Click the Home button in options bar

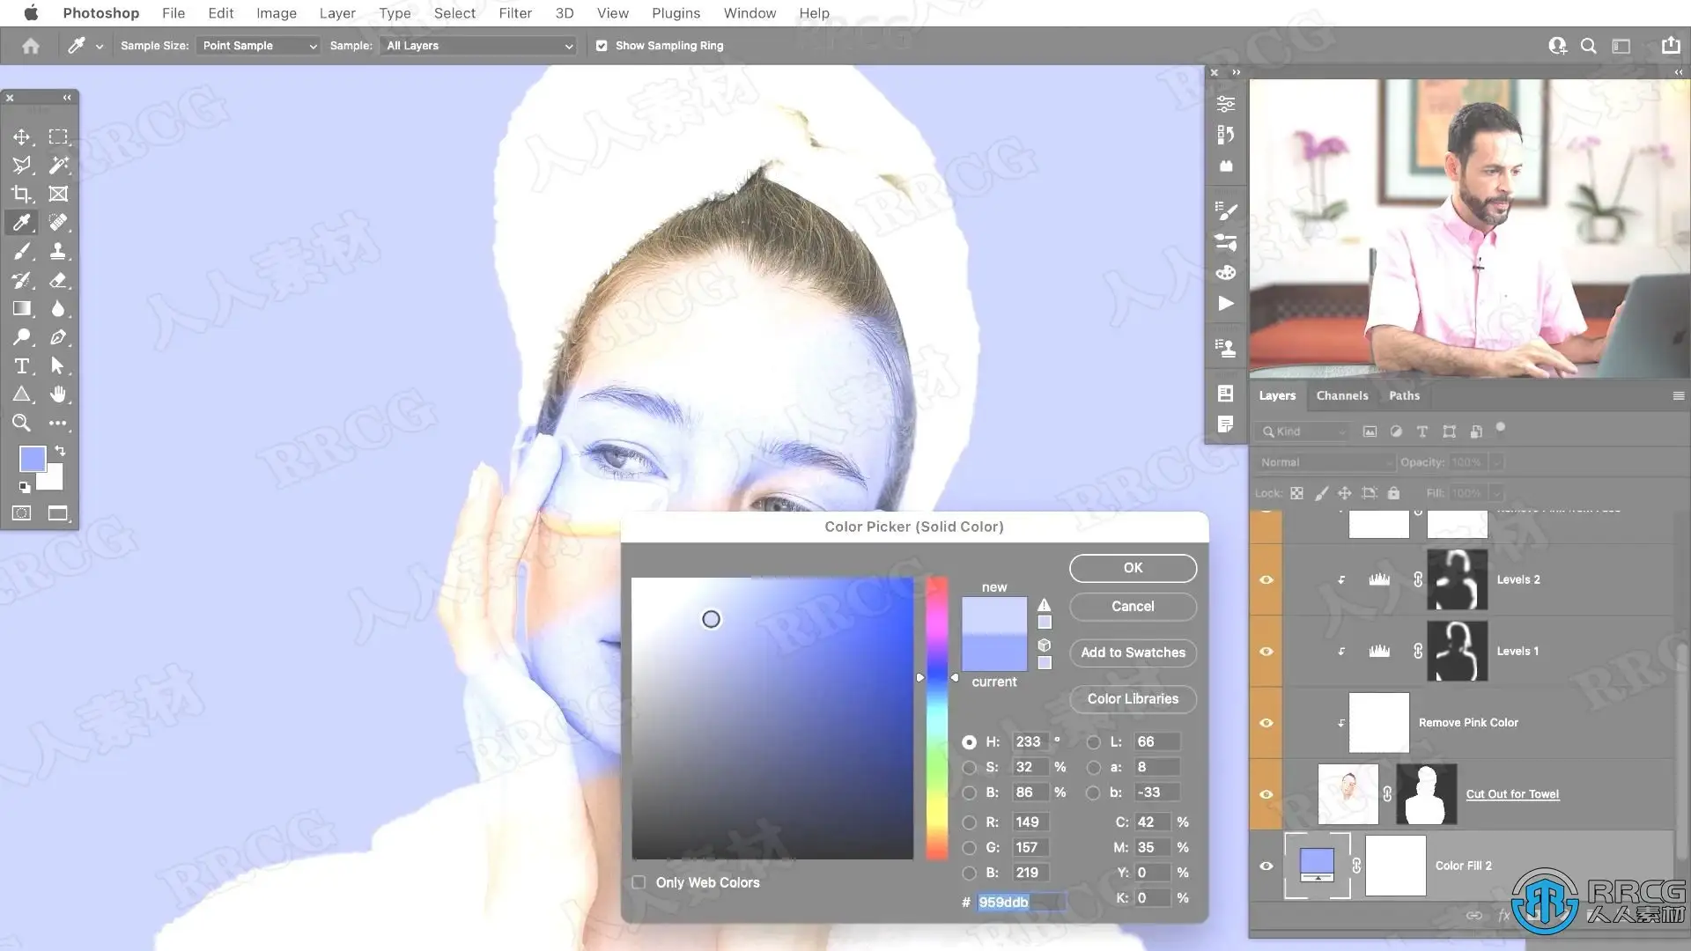tap(31, 46)
